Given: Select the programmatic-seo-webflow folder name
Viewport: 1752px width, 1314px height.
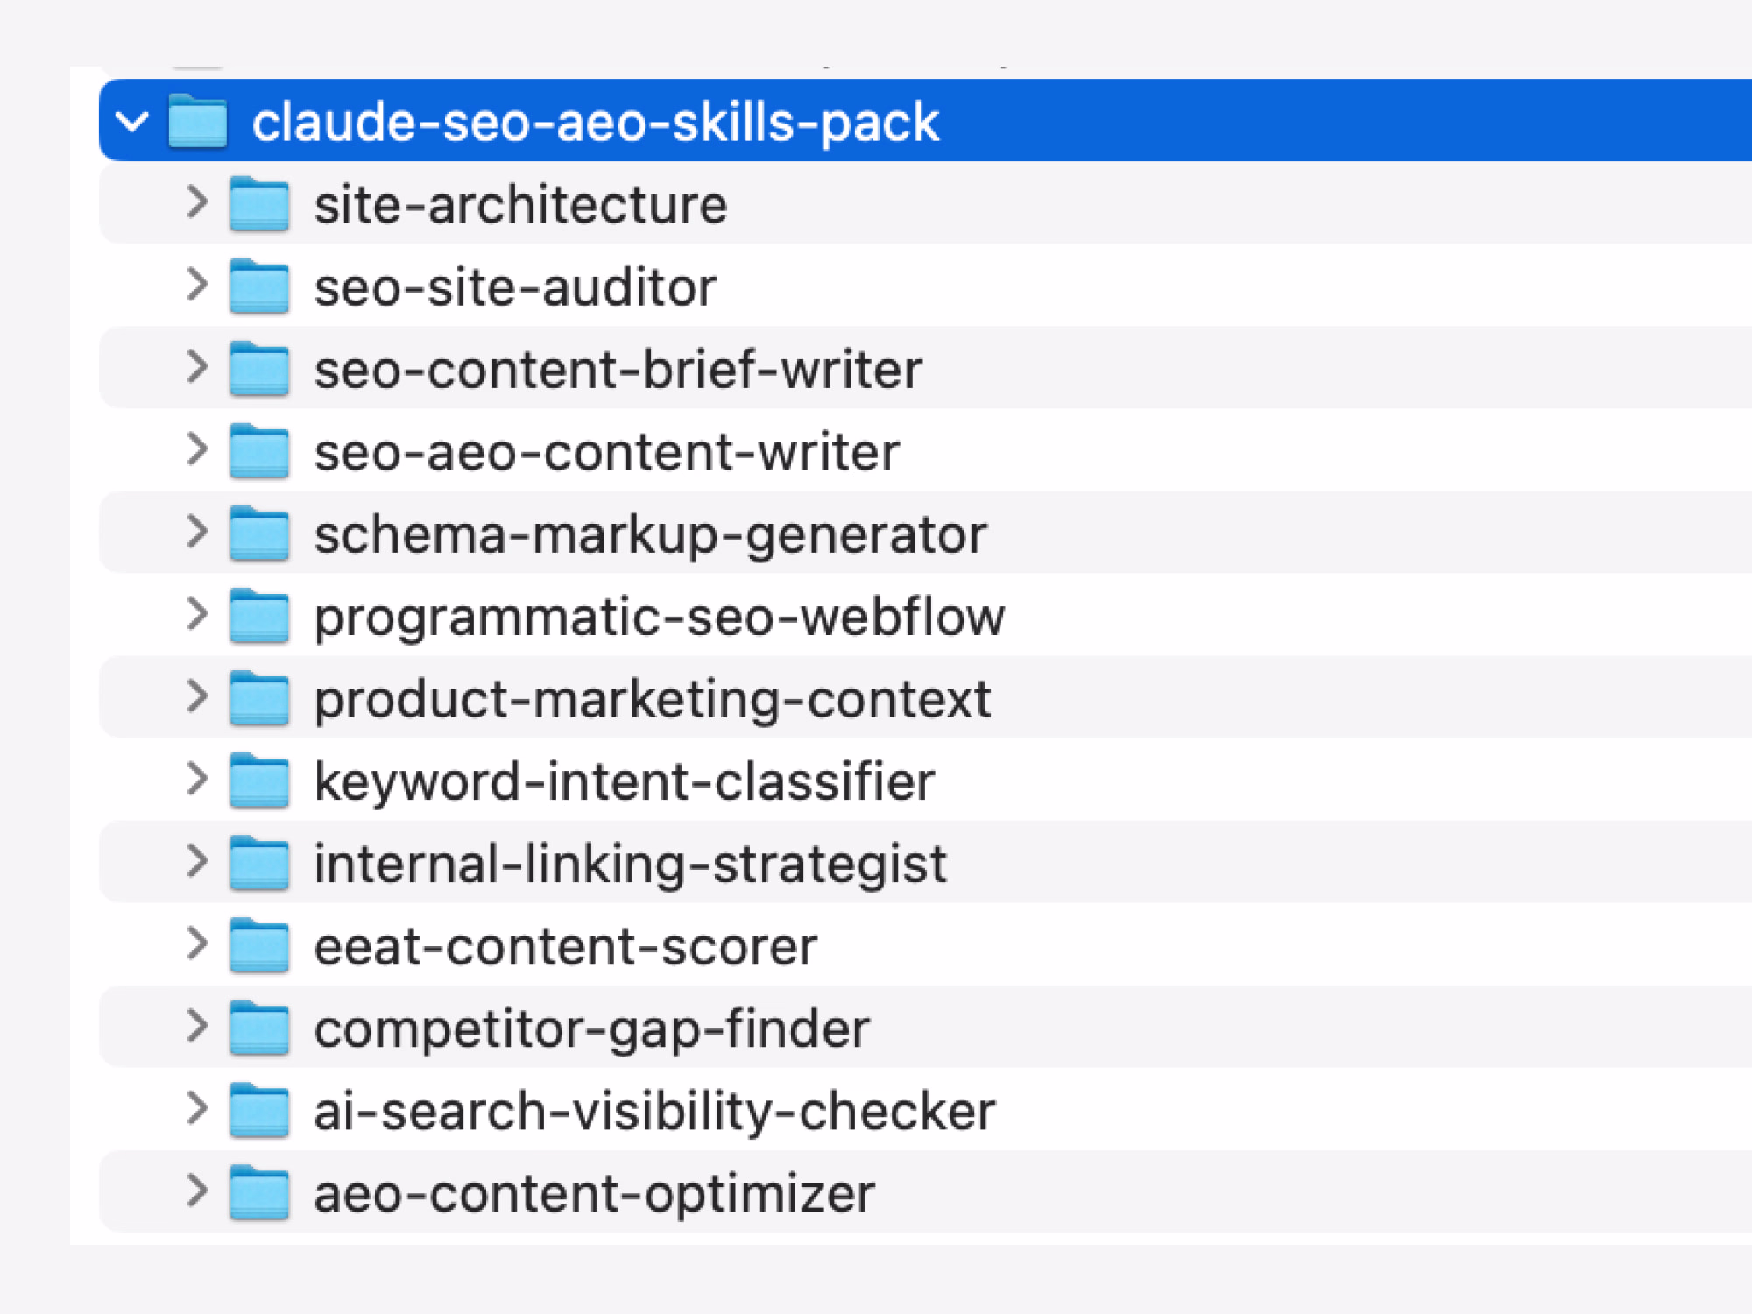Looking at the screenshot, I should [x=659, y=617].
